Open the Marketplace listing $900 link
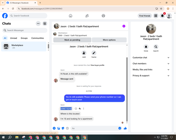This screenshot has height=140, width=176. click(x=73, y=35)
